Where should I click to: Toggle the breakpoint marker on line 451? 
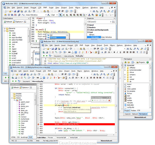(38, 124)
